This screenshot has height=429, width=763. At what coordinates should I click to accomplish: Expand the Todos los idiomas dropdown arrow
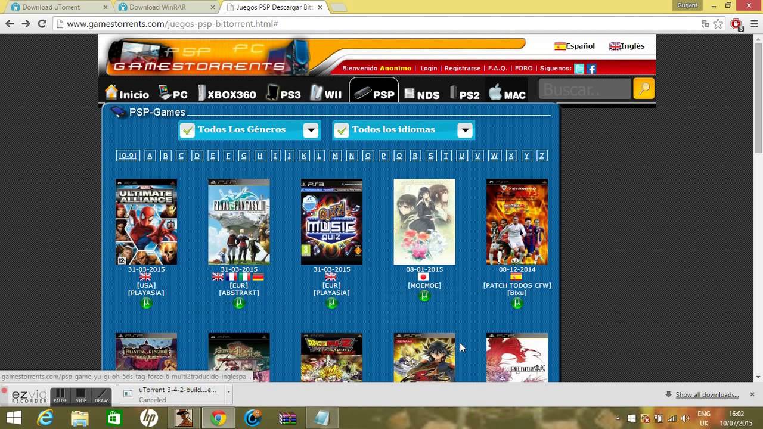(465, 130)
